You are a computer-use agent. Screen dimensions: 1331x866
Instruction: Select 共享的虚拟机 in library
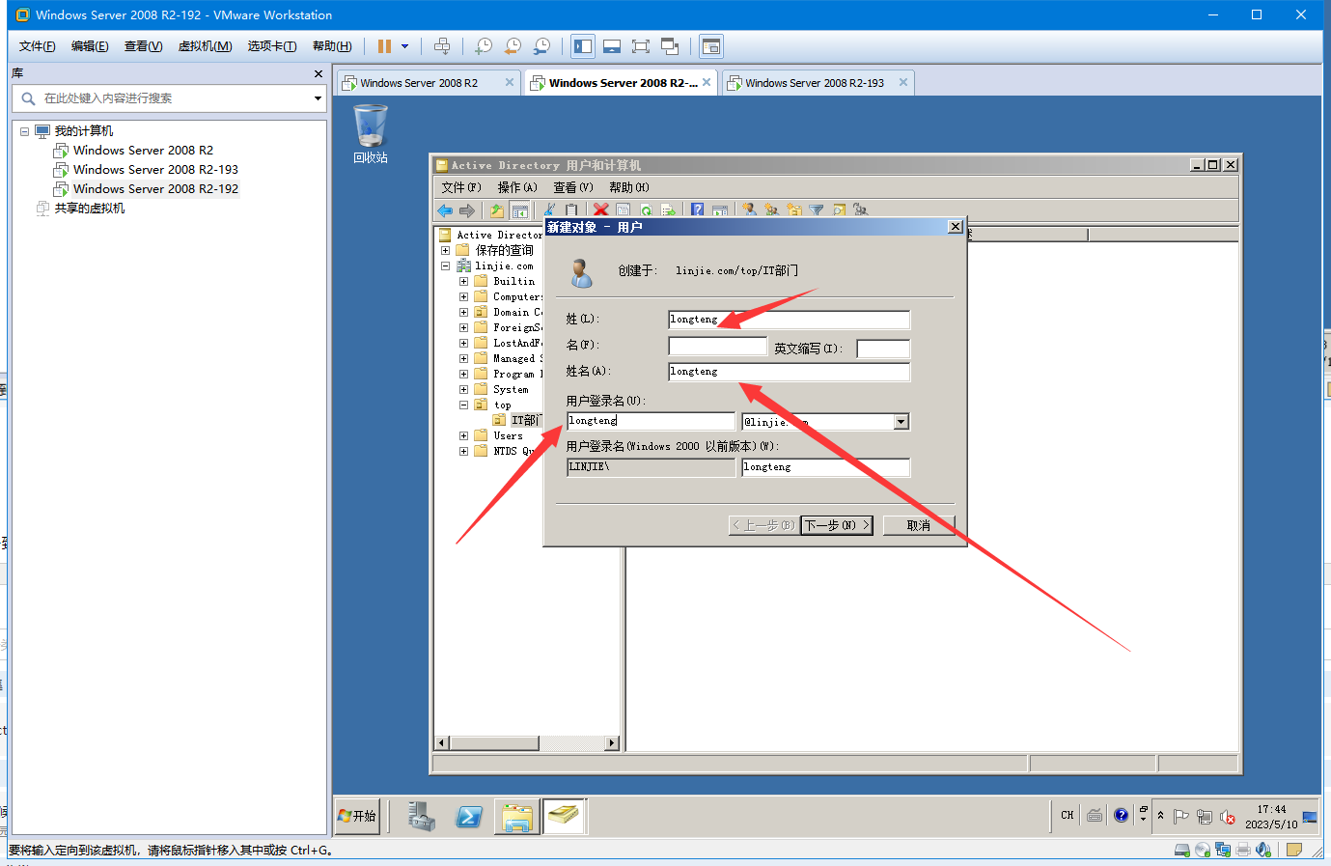(x=89, y=208)
